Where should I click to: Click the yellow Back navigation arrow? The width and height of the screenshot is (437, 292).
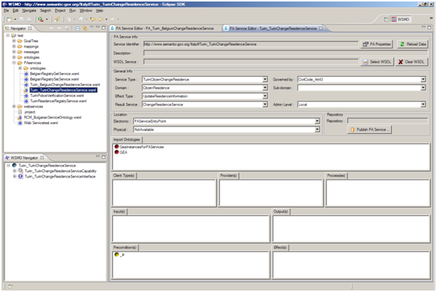pos(100,20)
